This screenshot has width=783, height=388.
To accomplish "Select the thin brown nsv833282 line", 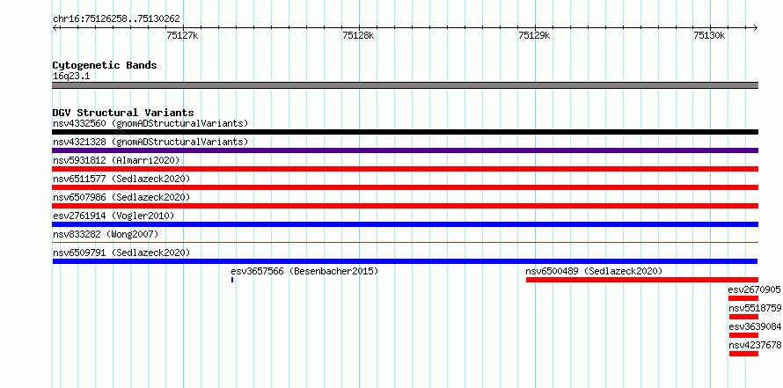I will pos(405,243).
